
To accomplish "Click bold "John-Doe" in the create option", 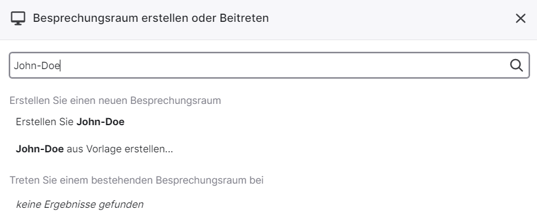I will click(x=100, y=122).
